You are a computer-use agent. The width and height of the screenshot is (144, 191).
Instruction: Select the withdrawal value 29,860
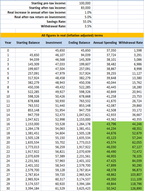click(x=137, y=106)
